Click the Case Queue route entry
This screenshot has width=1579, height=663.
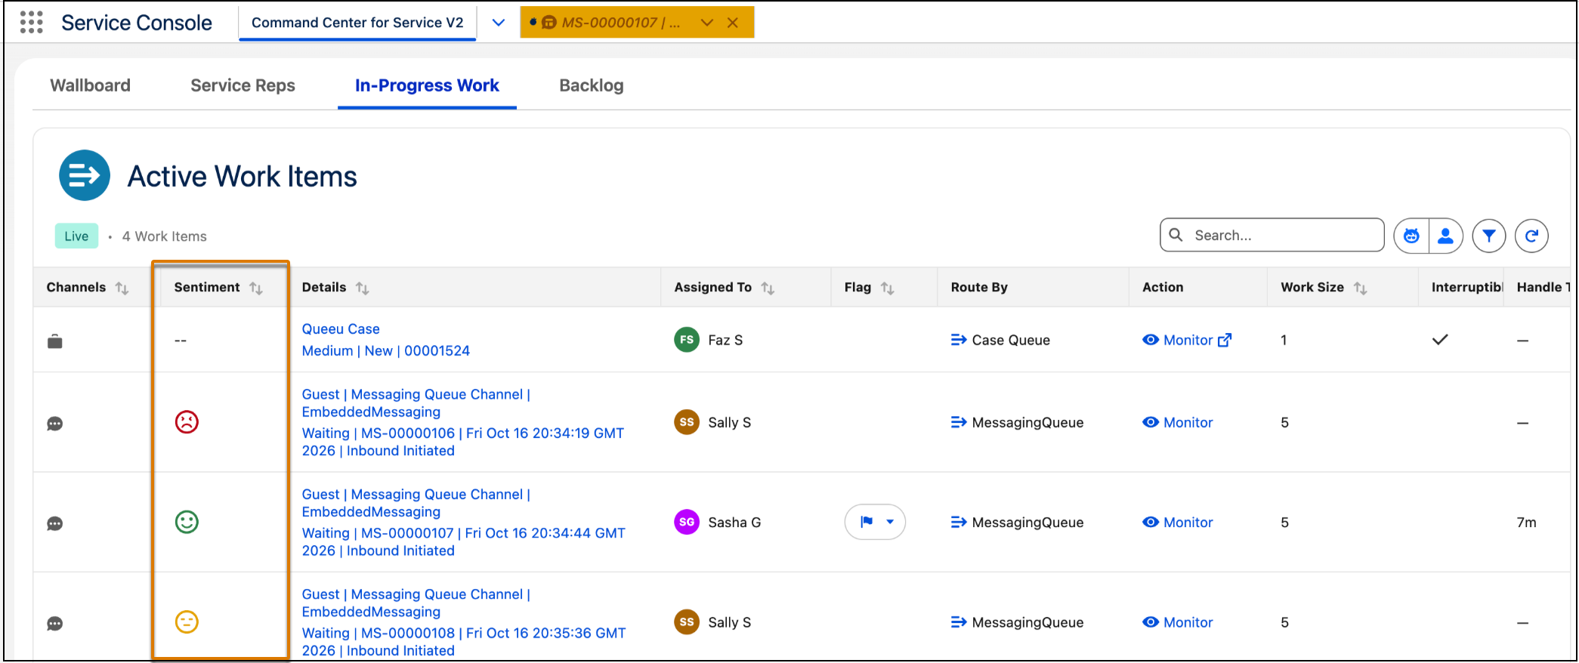click(x=1000, y=340)
